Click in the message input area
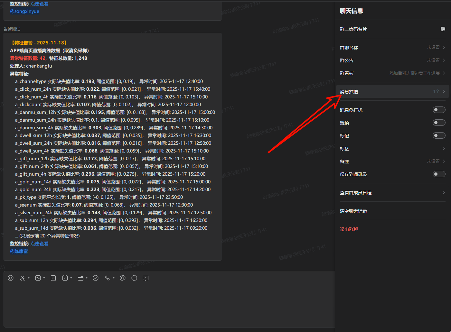The width and height of the screenshot is (451, 332). click(x=167, y=306)
